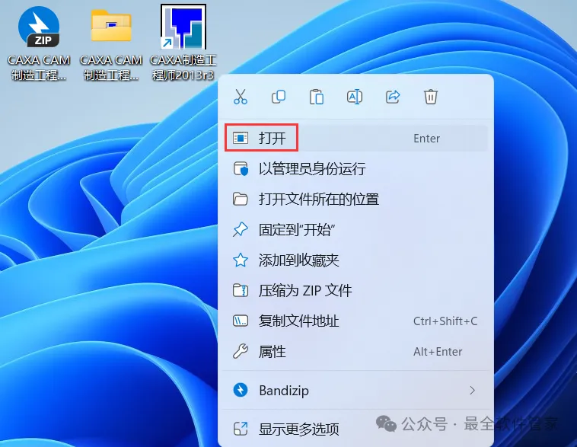The height and width of the screenshot is (447, 577).
Task: Click the star icon beside 添加到收藏夹
Action: [241, 260]
